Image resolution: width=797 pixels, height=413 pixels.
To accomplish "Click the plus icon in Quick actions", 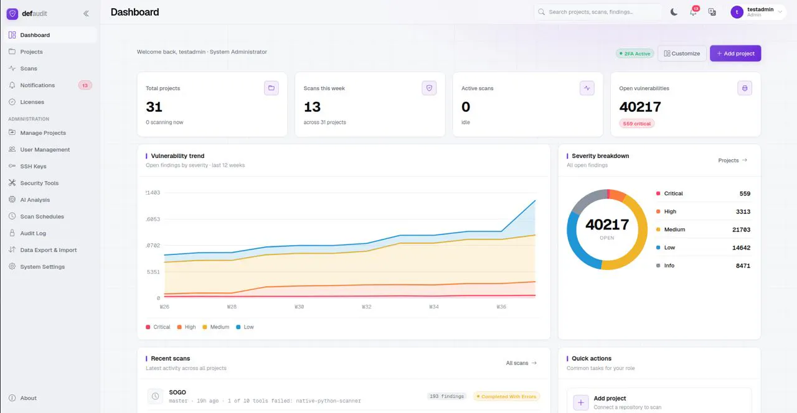I will [581, 402].
